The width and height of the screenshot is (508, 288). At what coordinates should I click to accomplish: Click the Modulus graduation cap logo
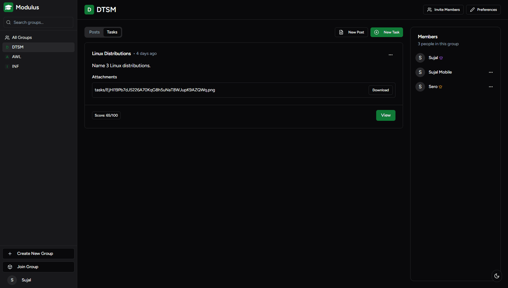[x=8, y=7]
